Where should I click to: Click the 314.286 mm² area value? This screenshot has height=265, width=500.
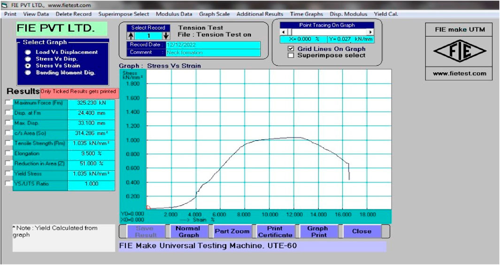[92, 133]
